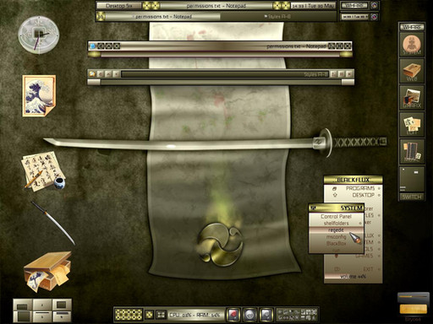Expand the shellfolders submenu

[336, 223]
